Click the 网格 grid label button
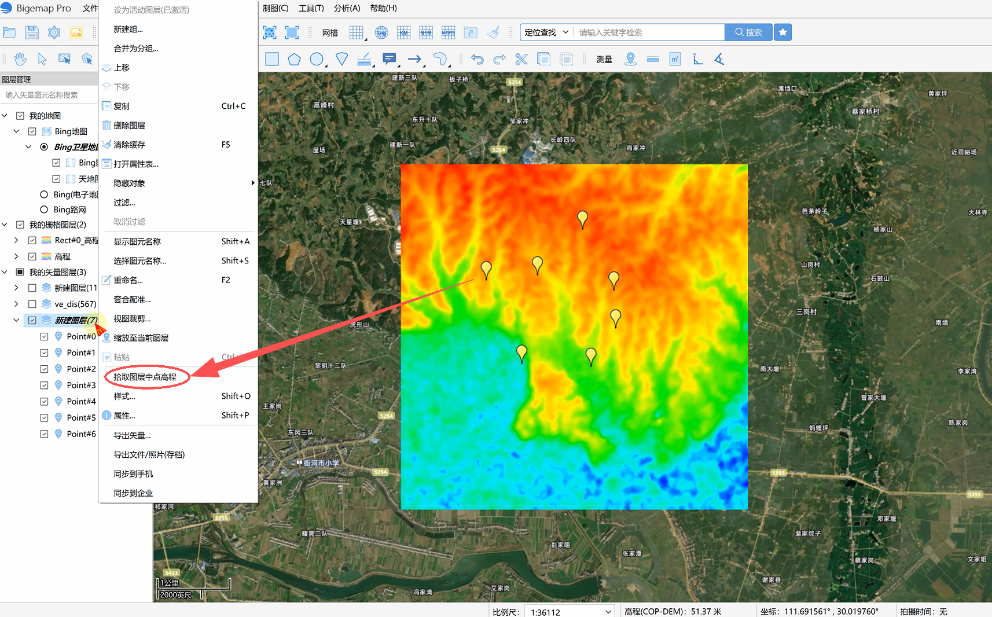The width and height of the screenshot is (992, 617). click(330, 33)
